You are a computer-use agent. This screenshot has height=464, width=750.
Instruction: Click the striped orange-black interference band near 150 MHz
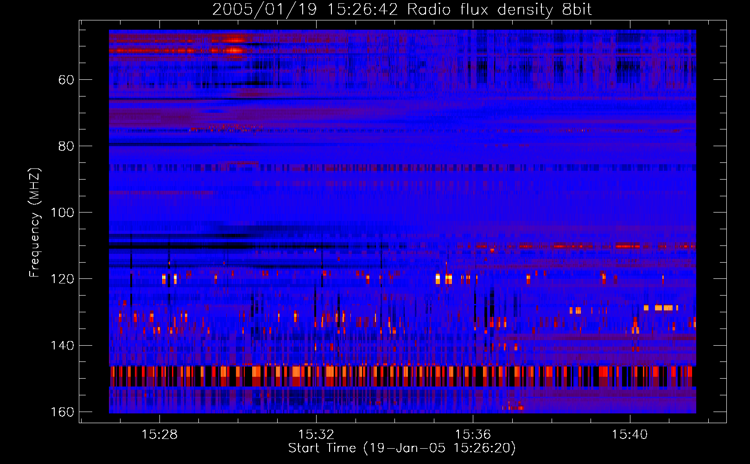(402, 376)
